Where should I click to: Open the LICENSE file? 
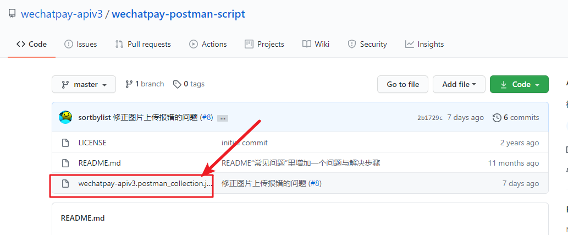tap(92, 143)
